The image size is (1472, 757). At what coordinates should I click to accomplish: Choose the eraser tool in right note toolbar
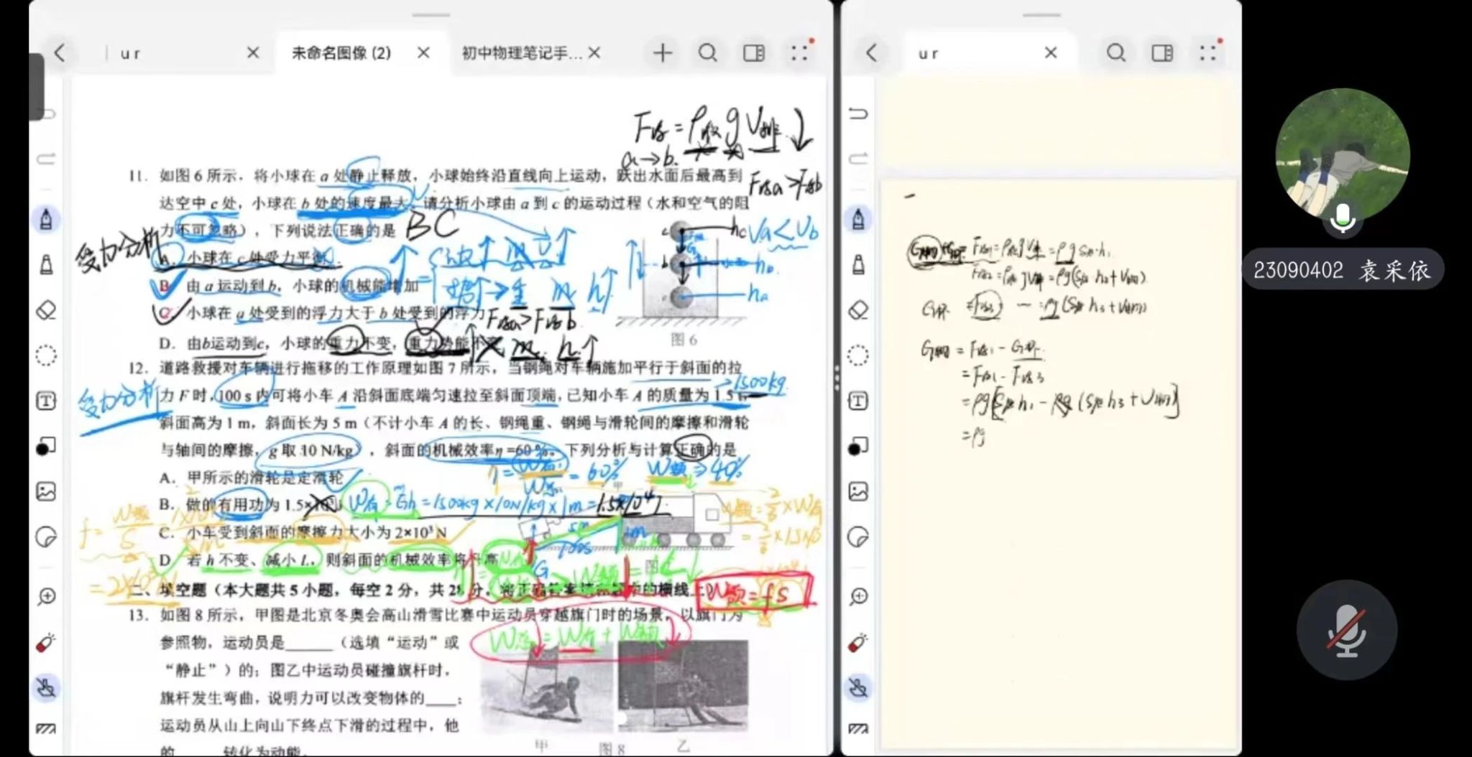coord(858,310)
